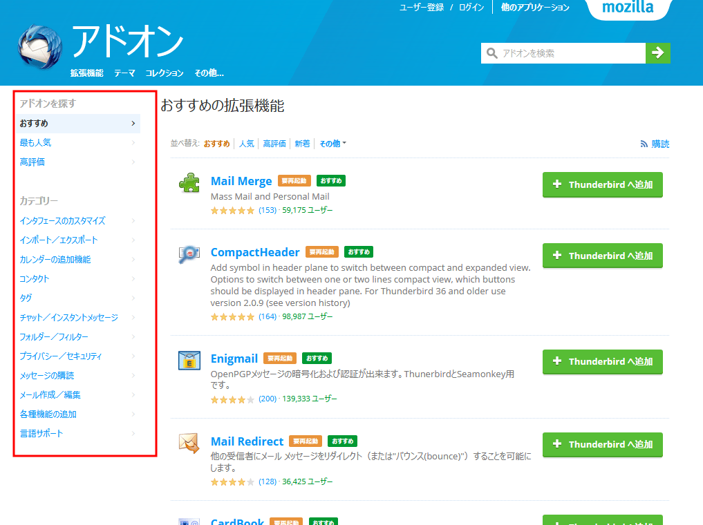Open 他のアプリケーション menu
The width and height of the screenshot is (703, 525).
coord(535,7)
